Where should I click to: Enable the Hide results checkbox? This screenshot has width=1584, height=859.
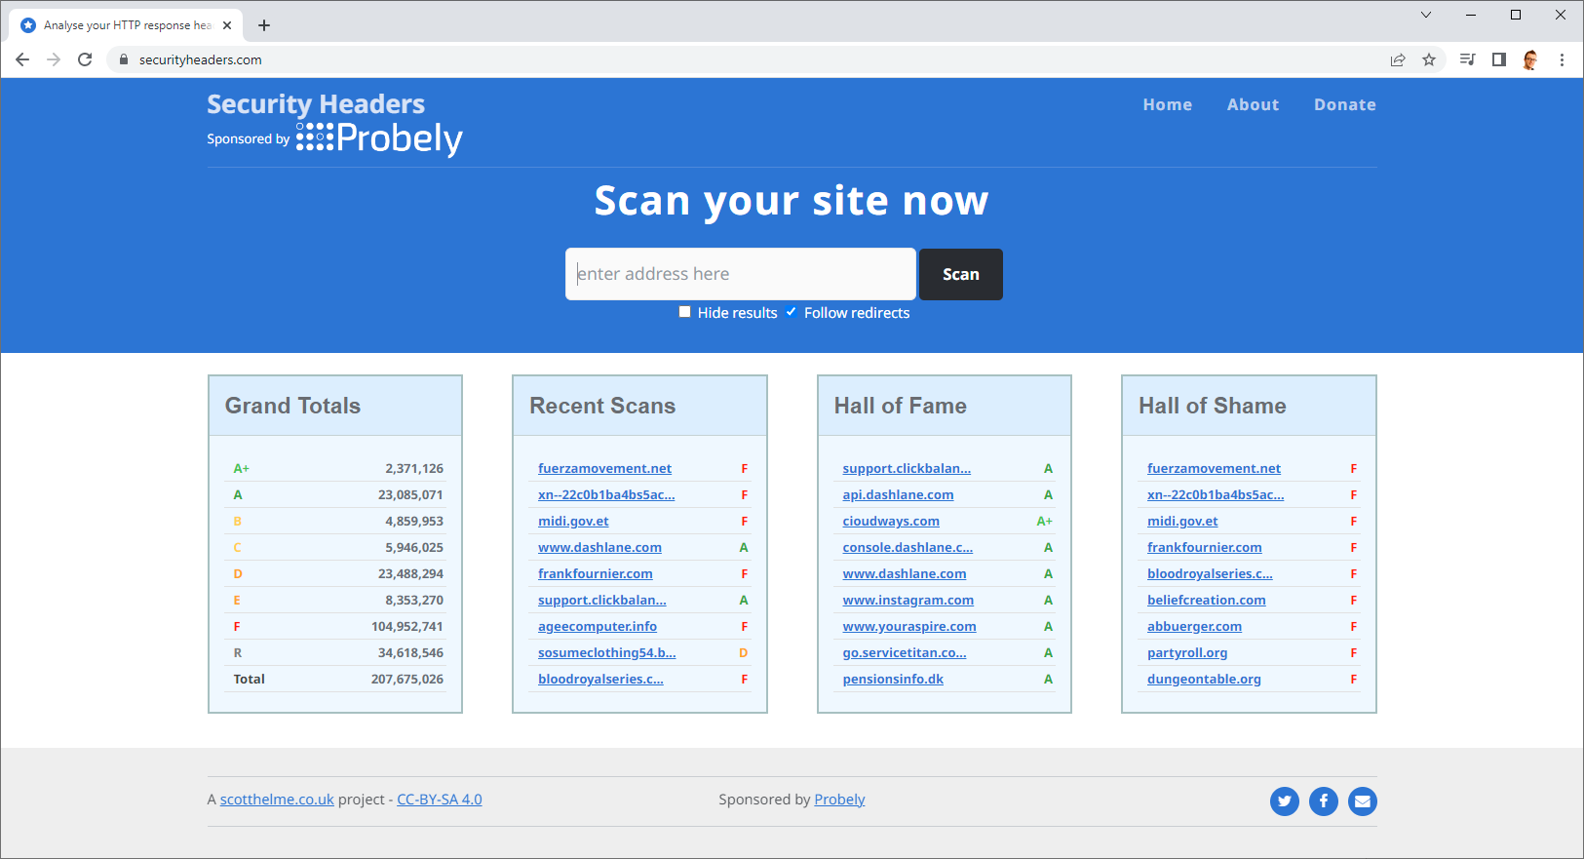(x=685, y=312)
